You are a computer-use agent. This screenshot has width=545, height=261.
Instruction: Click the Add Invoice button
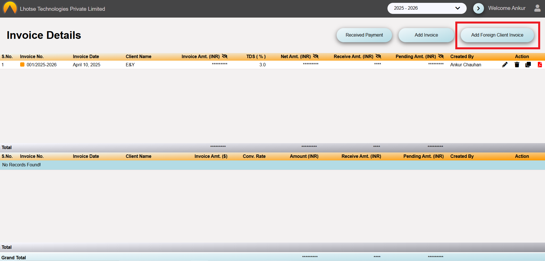click(426, 35)
